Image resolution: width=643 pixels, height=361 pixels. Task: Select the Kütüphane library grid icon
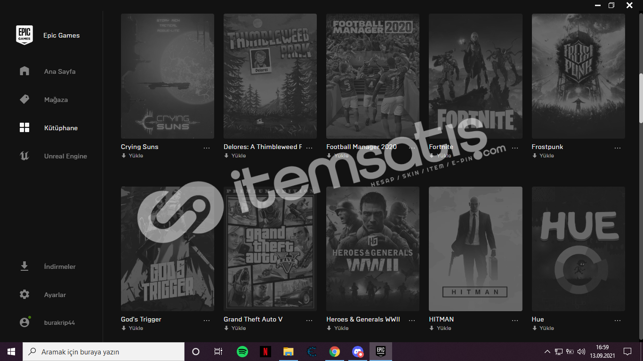[x=24, y=127]
